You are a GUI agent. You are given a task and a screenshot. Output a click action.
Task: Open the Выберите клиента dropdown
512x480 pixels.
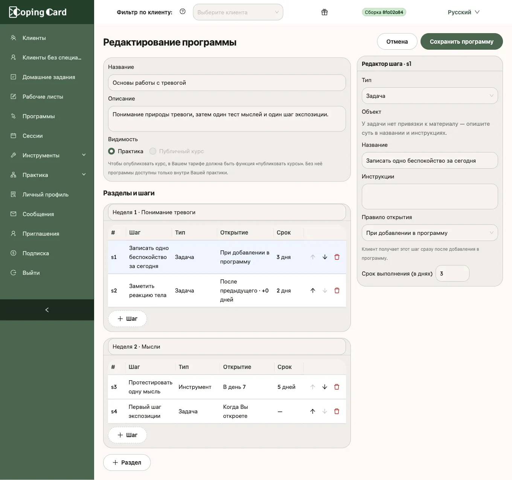[x=238, y=12]
